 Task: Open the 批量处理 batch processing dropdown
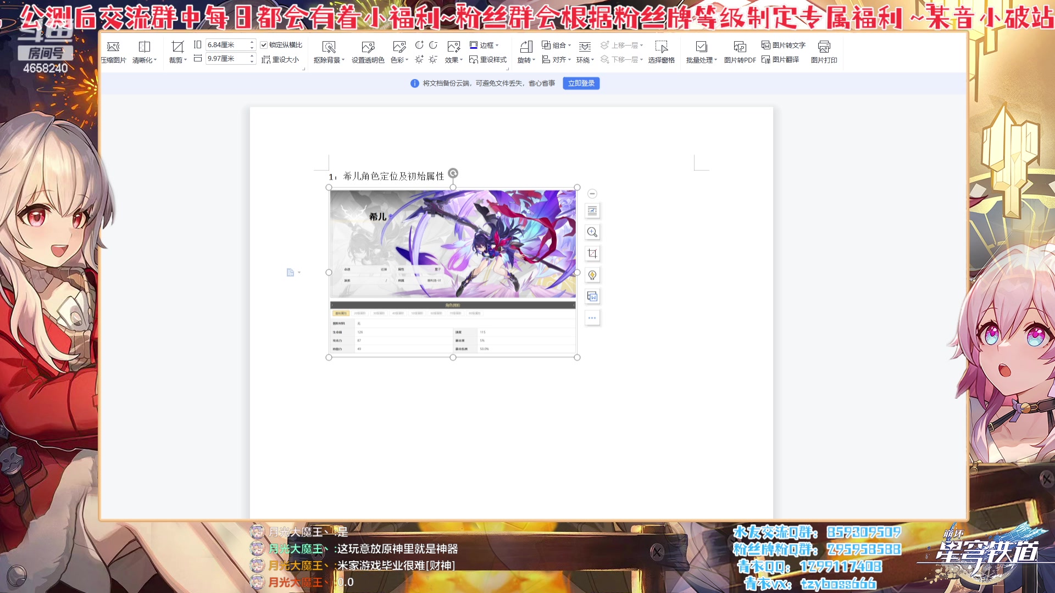(702, 60)
